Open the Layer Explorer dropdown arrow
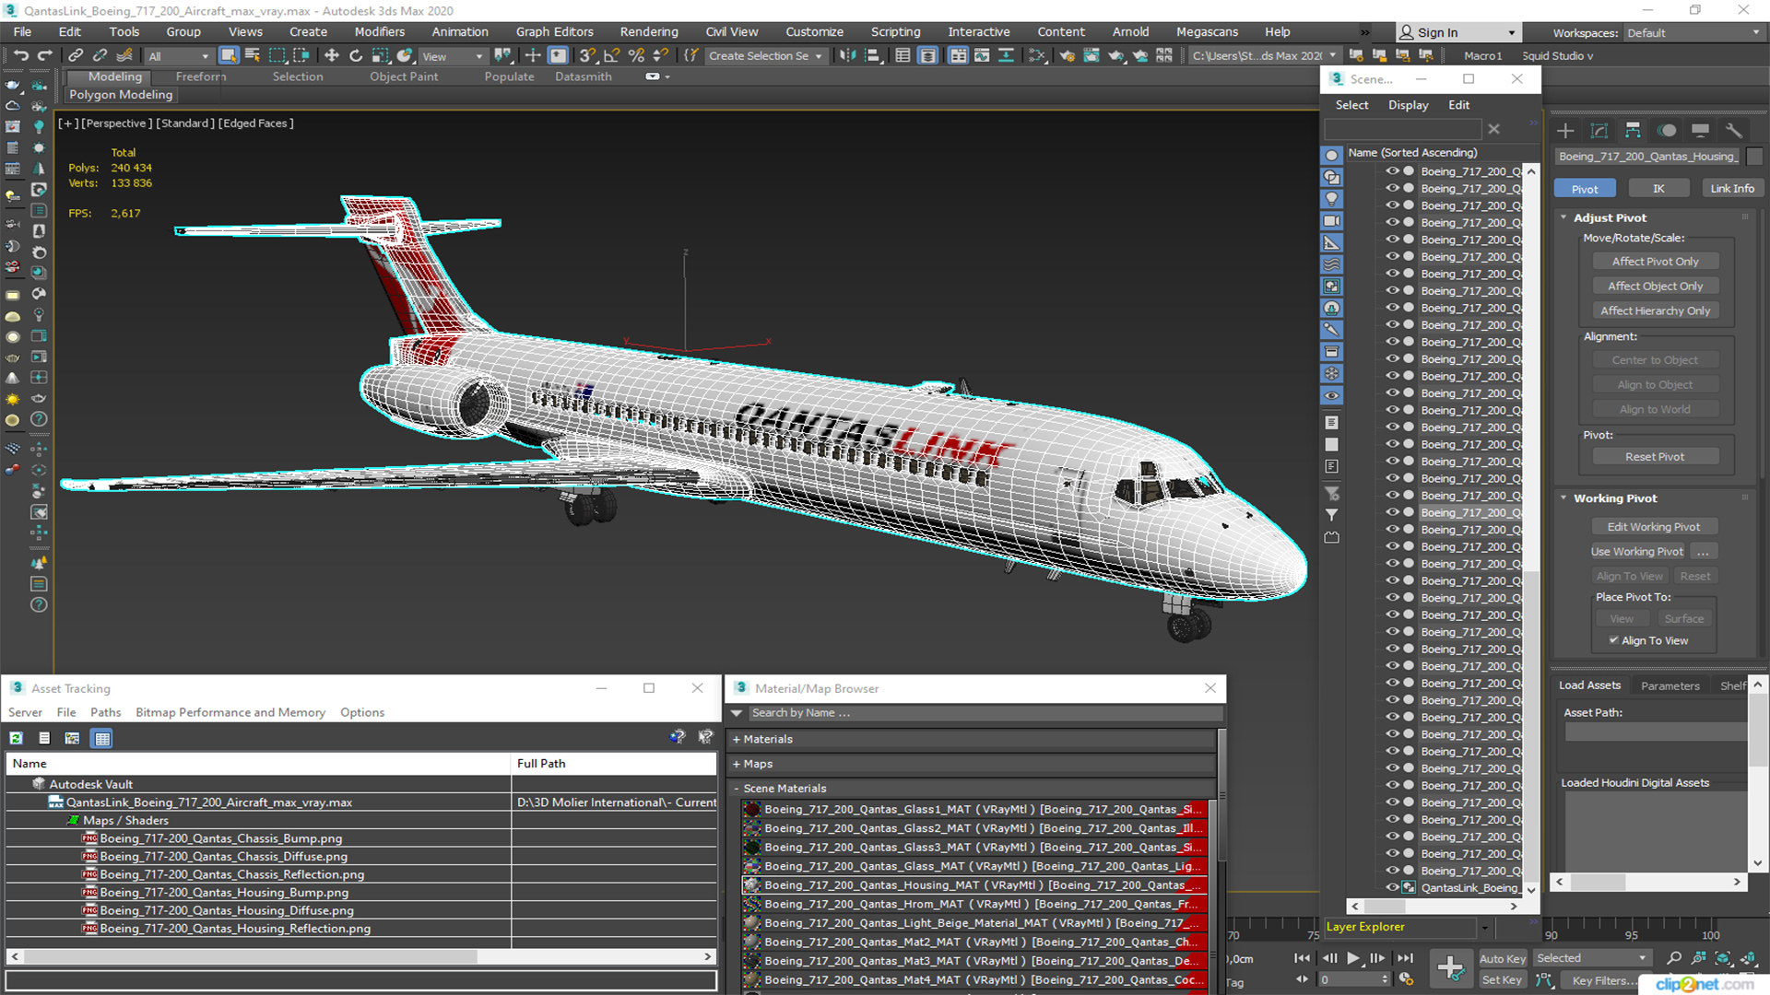This screenshot has height=995, width=1770. coord(1484,928)
